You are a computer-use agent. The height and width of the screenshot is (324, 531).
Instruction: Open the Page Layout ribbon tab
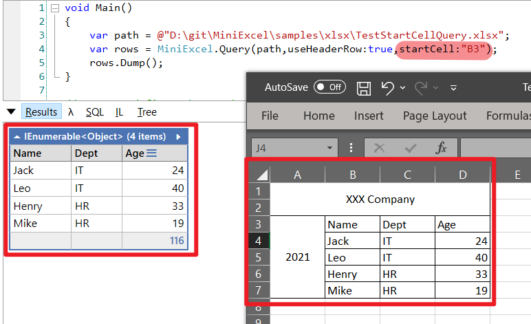[434, 116]
